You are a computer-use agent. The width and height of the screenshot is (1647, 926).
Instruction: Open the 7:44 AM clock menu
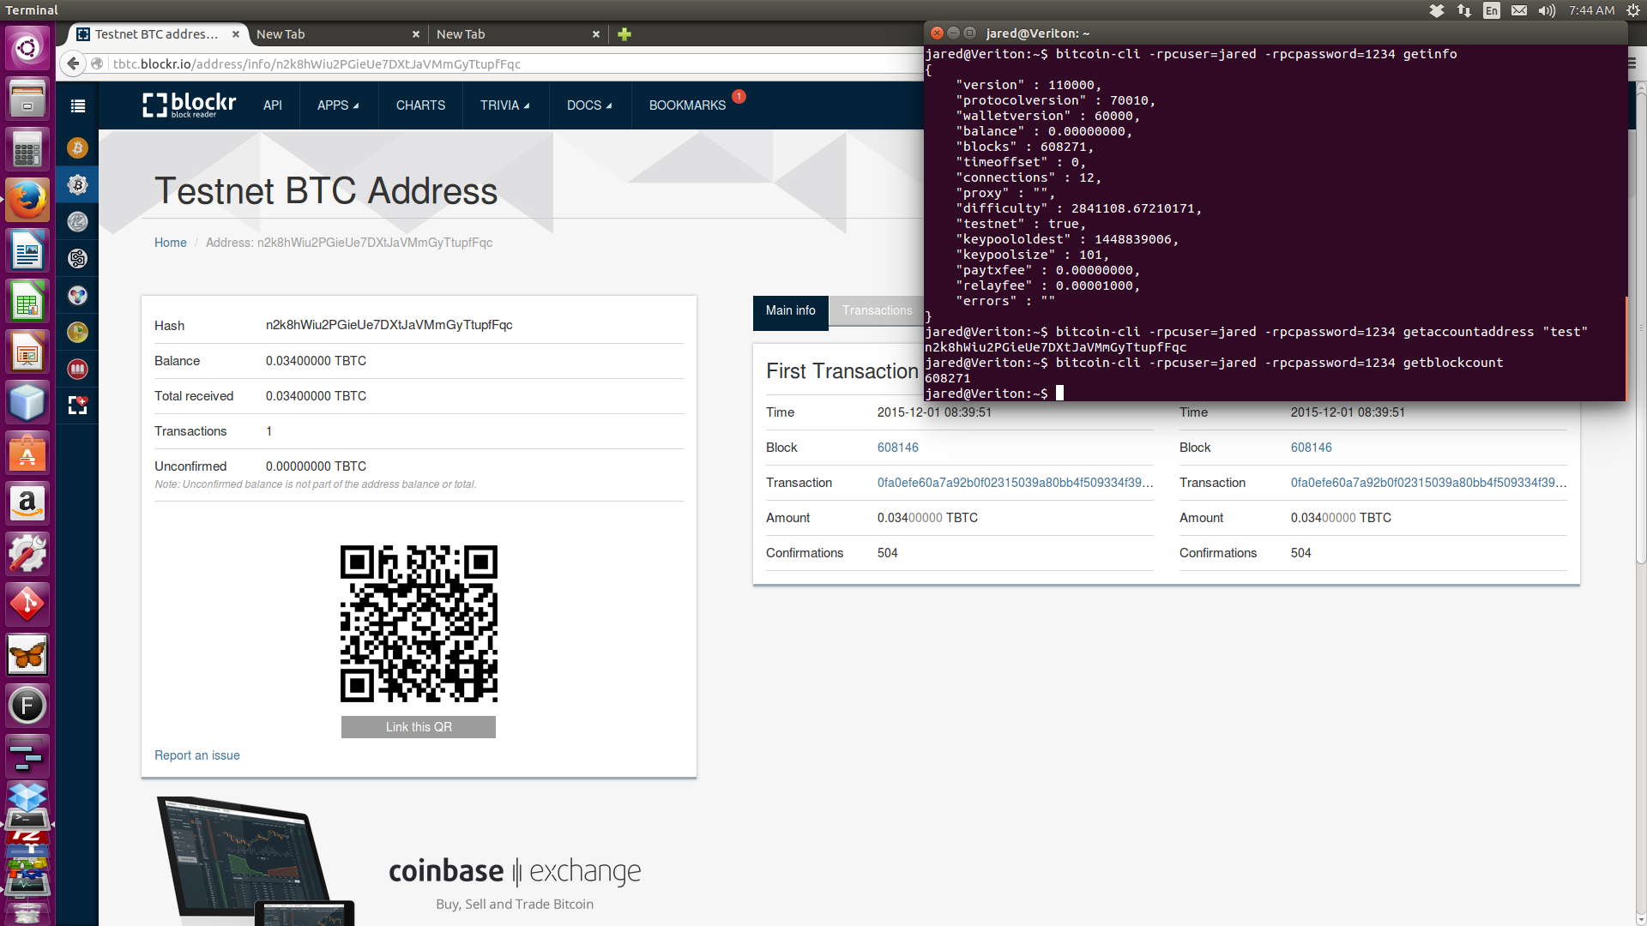1591,10
